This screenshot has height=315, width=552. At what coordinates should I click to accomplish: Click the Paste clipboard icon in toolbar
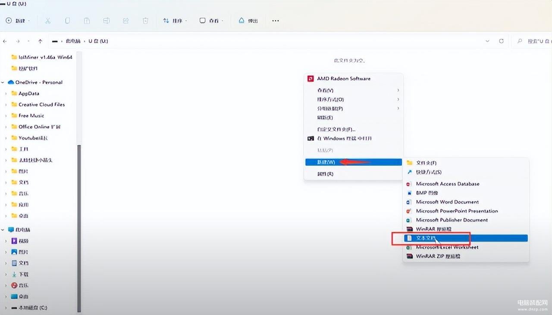(x=87, y=21)
